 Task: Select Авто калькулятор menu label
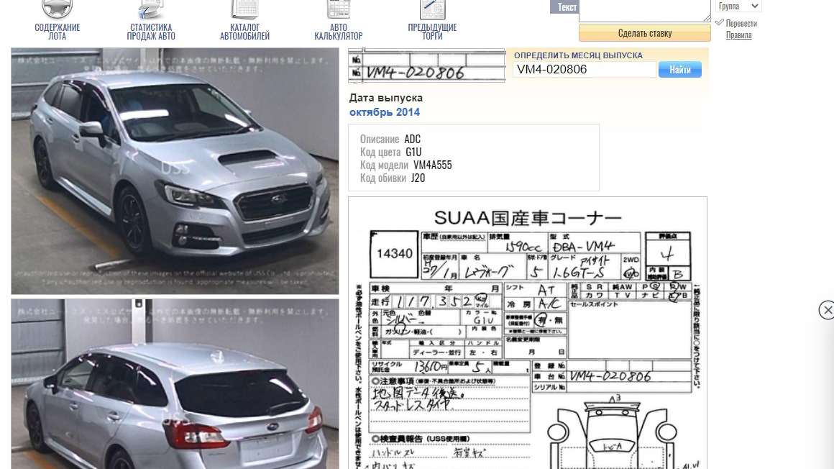pyautogui.click(x=339, y=32)
